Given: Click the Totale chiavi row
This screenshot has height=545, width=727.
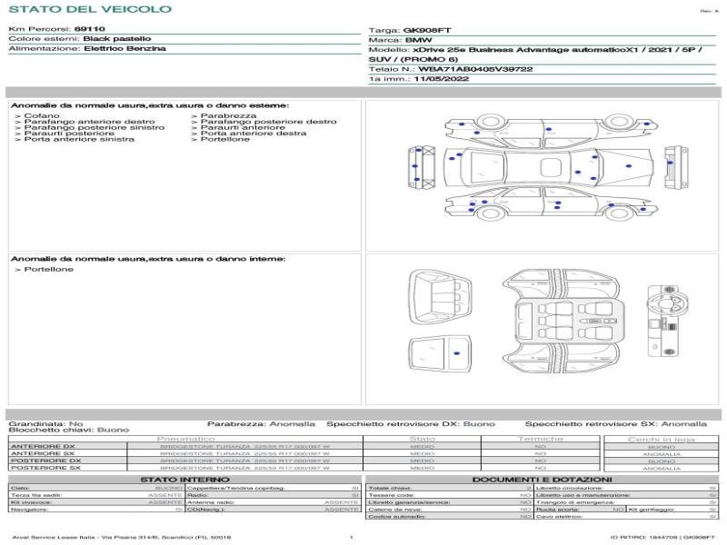Looking at the screenshot, I should [x=449, y=488].
